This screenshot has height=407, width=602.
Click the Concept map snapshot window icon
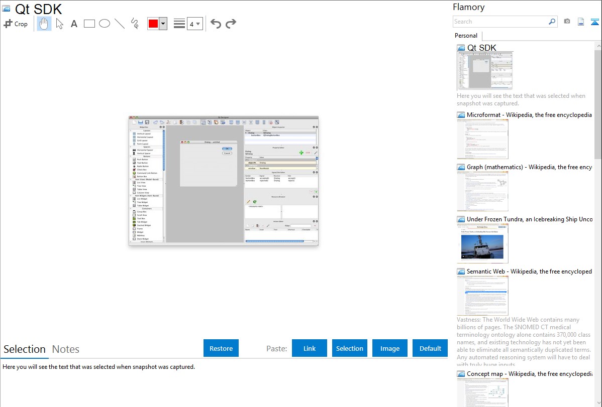click(461, 374)
